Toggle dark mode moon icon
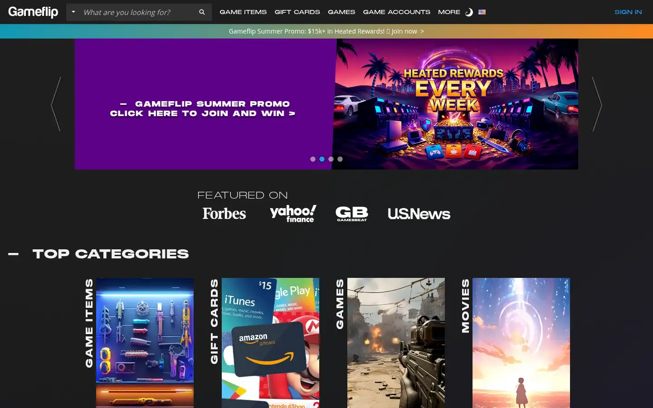The image size is (653, 408). [469, 12]
